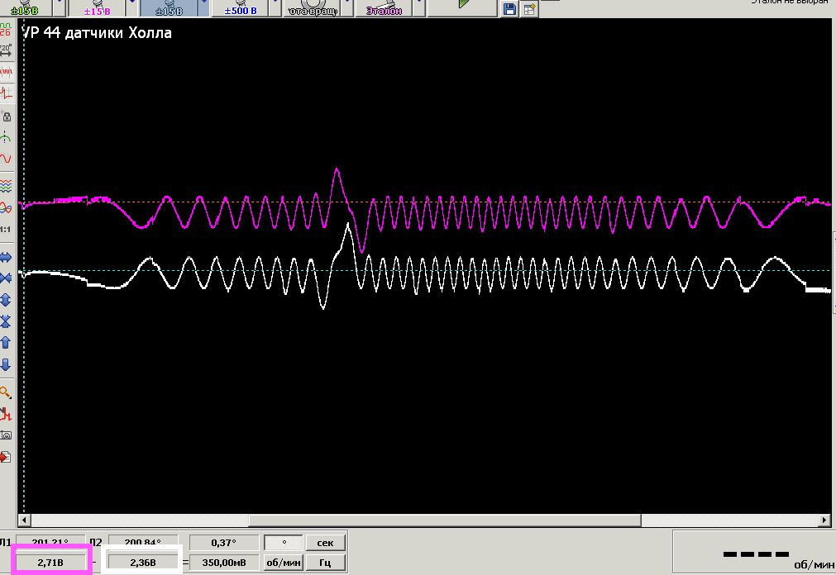Open dropdown next to magenta ±15 В channel
The height and width of the screenshot is (575, 836).
131,8
